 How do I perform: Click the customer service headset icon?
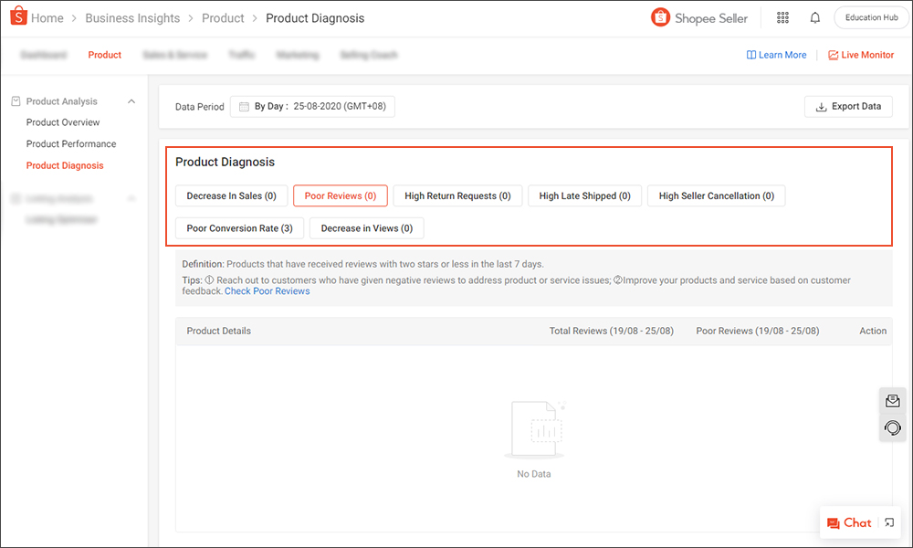pos(892,427)
